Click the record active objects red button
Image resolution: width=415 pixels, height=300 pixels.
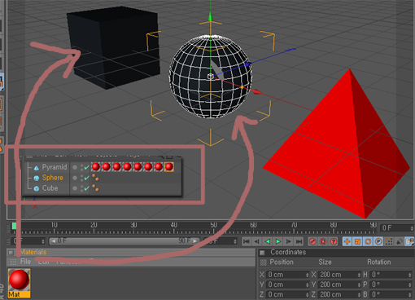click(312, 241)
